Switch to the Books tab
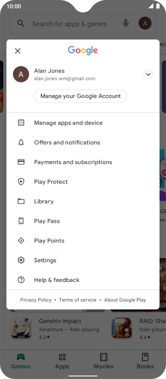The height and width of the screenshot is (379, 166). point(145,361)
